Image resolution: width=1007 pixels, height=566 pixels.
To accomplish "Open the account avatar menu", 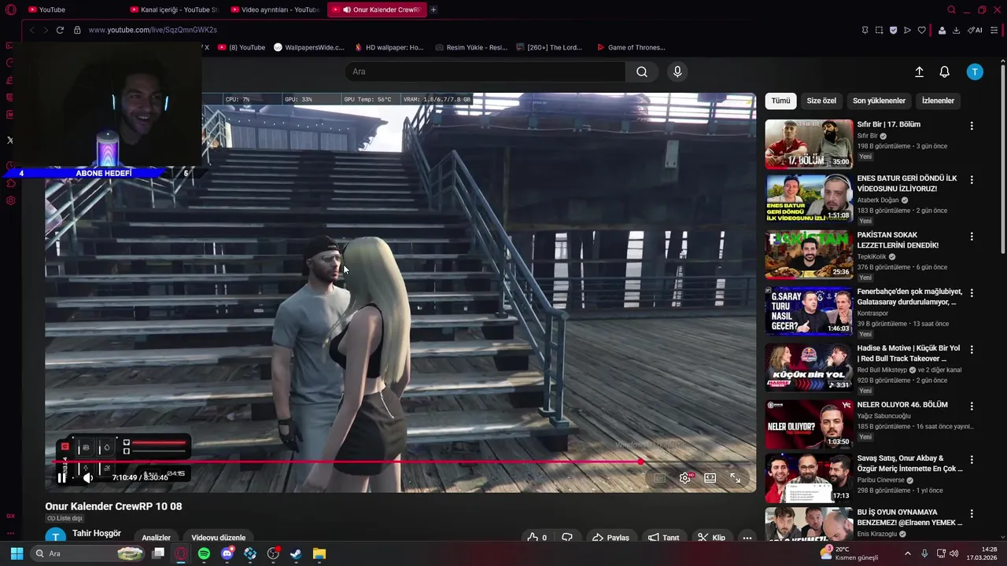I will tap(975, 72).
